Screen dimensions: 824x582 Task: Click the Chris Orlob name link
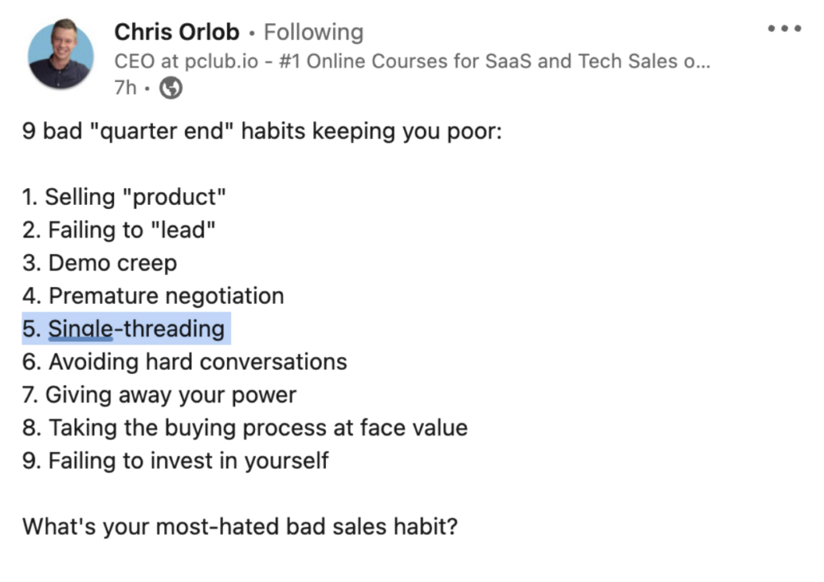[177, 32]
